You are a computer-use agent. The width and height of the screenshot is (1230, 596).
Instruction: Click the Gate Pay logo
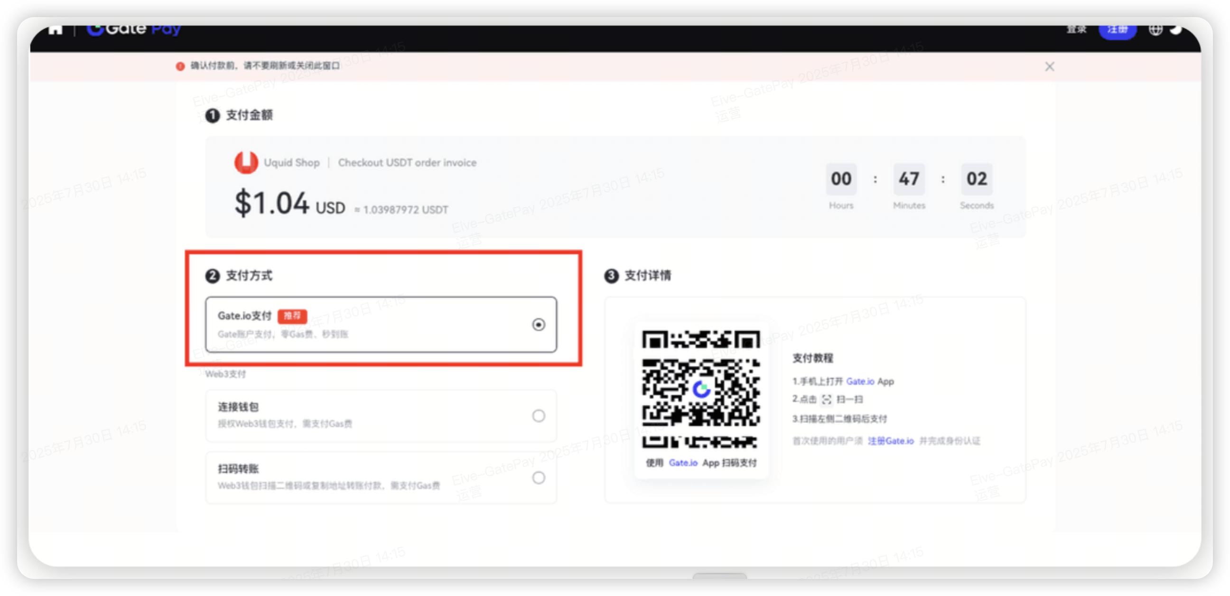pyautogui.click(x=133, y=29)
